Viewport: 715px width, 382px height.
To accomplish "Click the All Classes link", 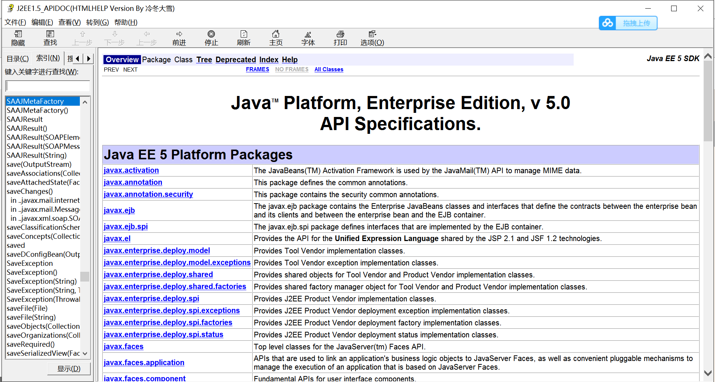I will (x=328, y=69).
